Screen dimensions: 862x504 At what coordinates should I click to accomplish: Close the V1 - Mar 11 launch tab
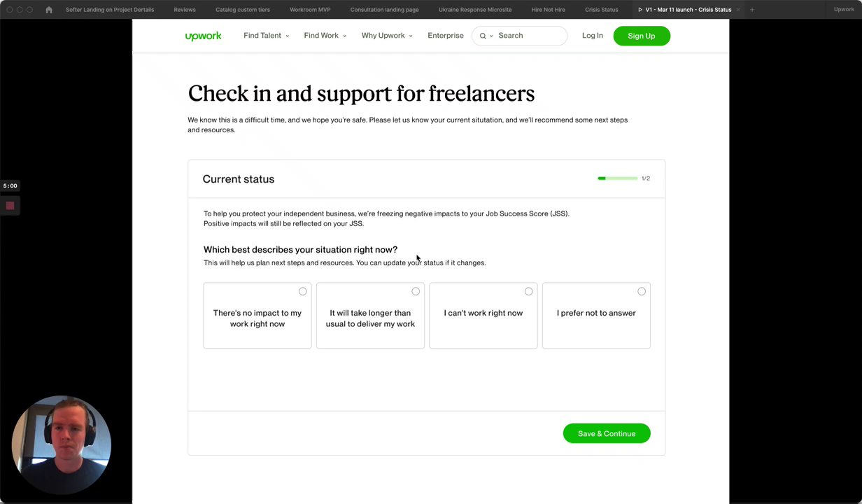pyautogui.click(x=738, y=10)
